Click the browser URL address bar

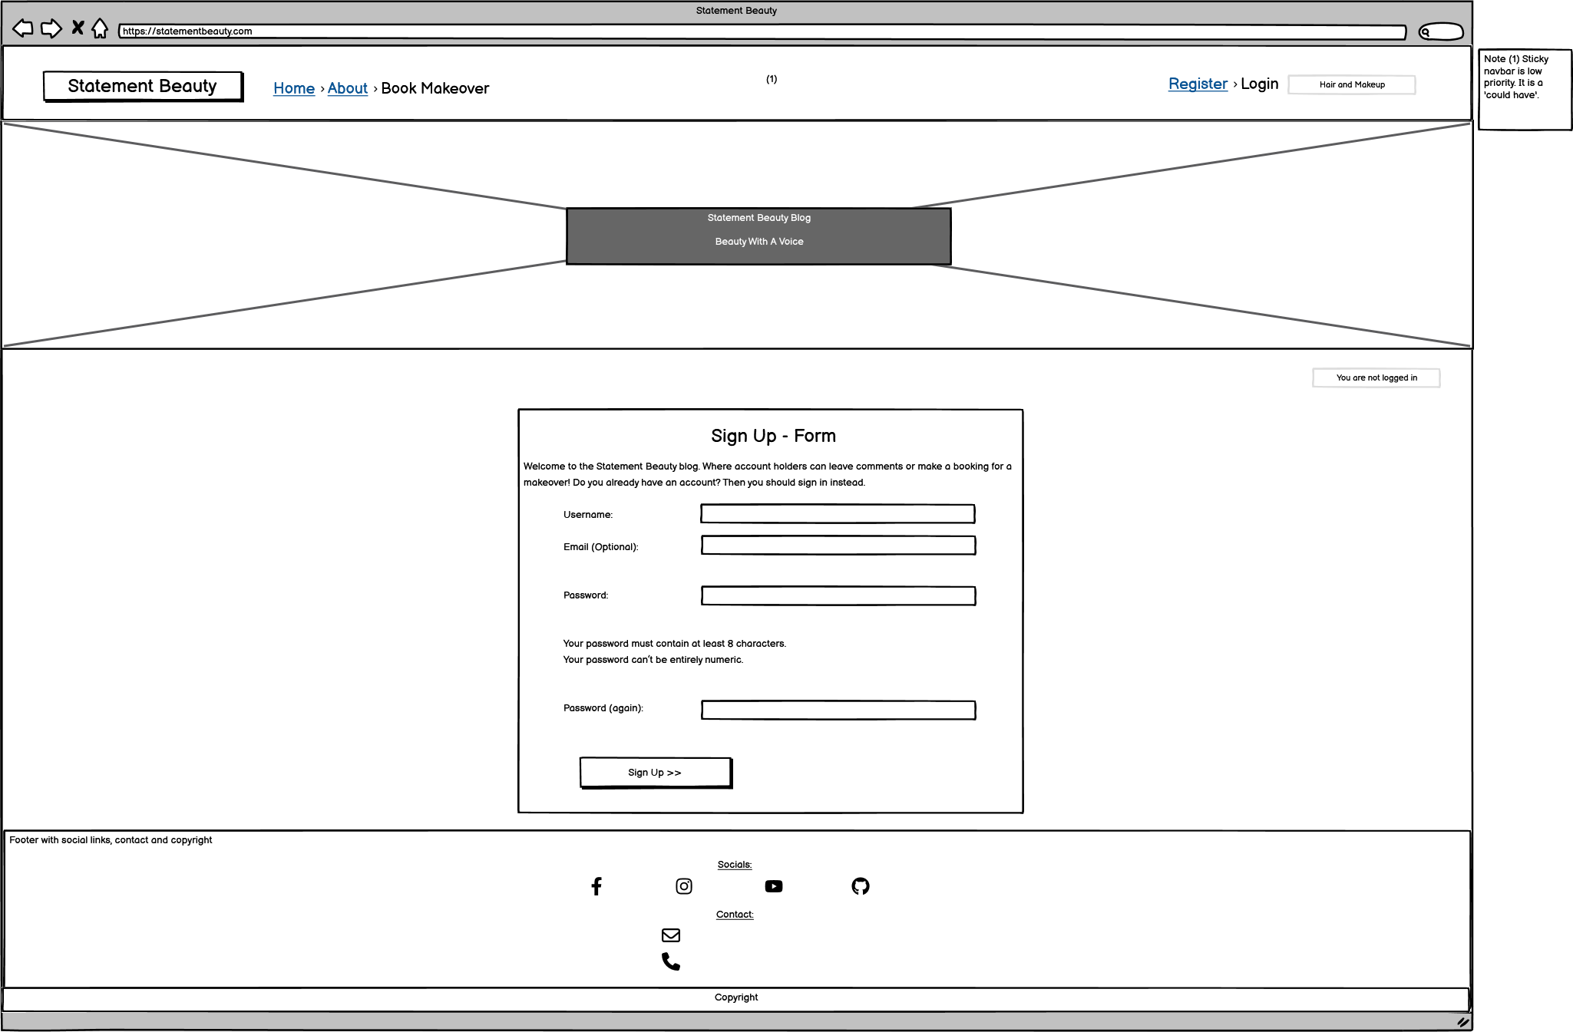[x=760, y=31]
